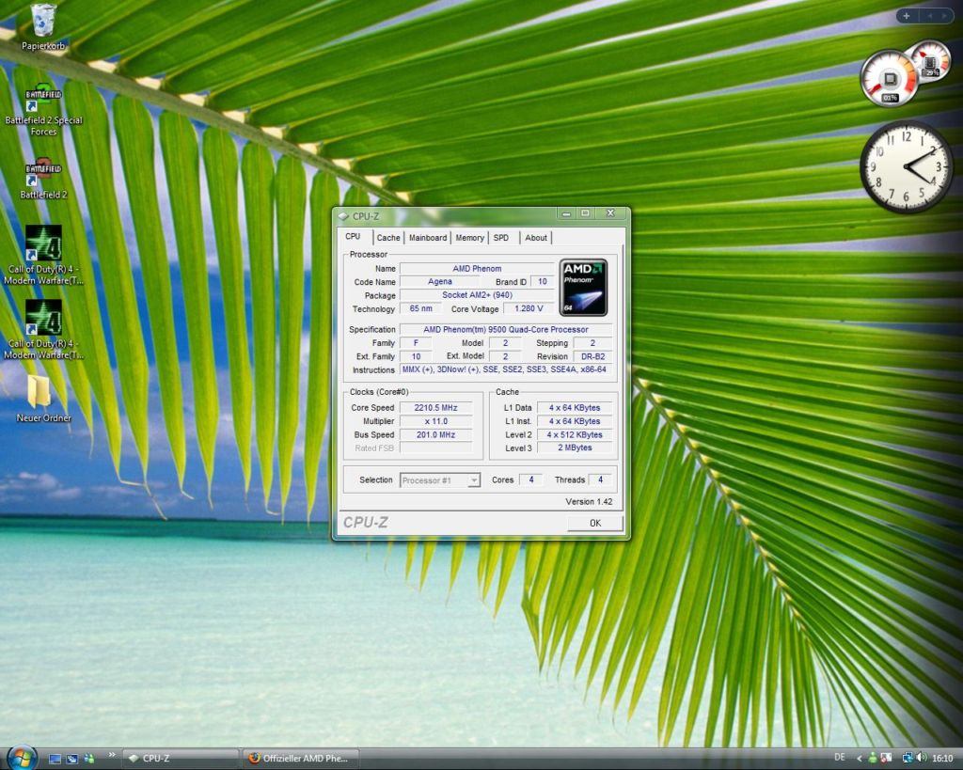This screenshot has height=770, width=963.
Task: Click the sidebar next-page arrow
Action: 944,16
